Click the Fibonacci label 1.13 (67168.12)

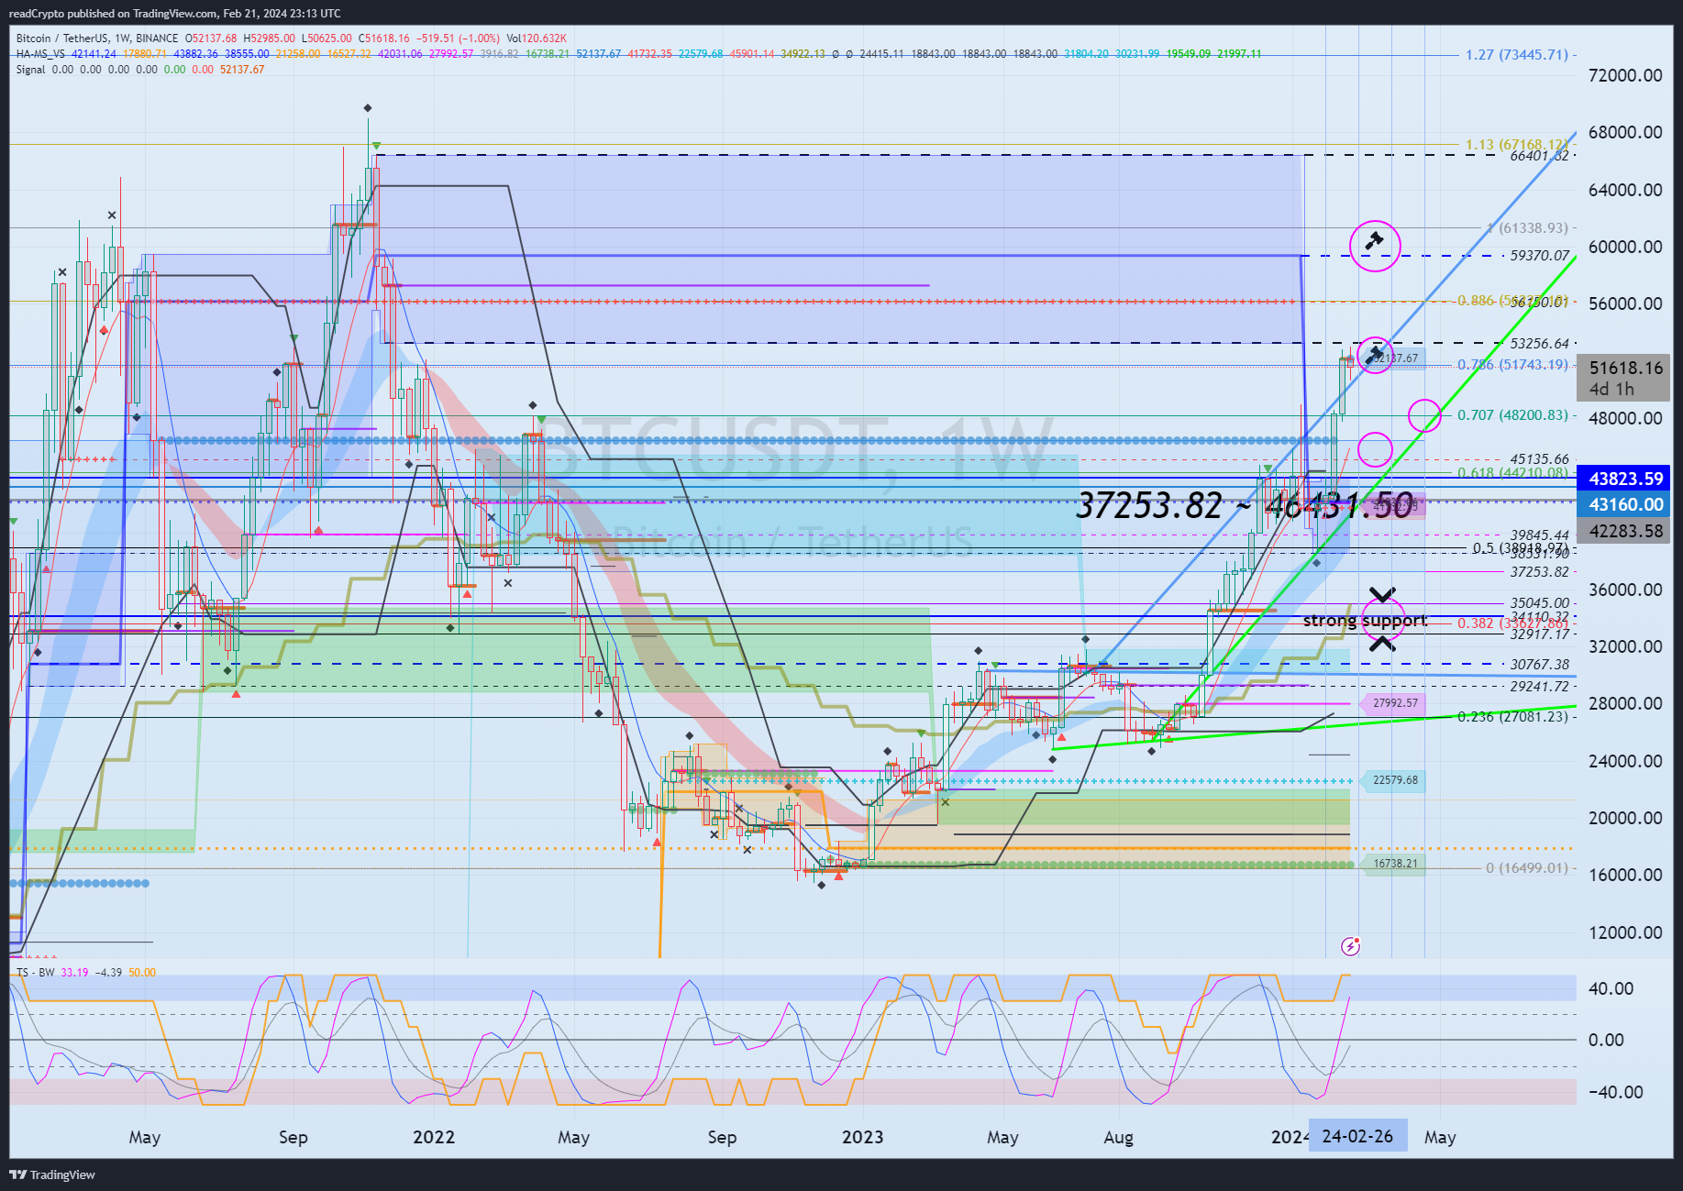1515,145
